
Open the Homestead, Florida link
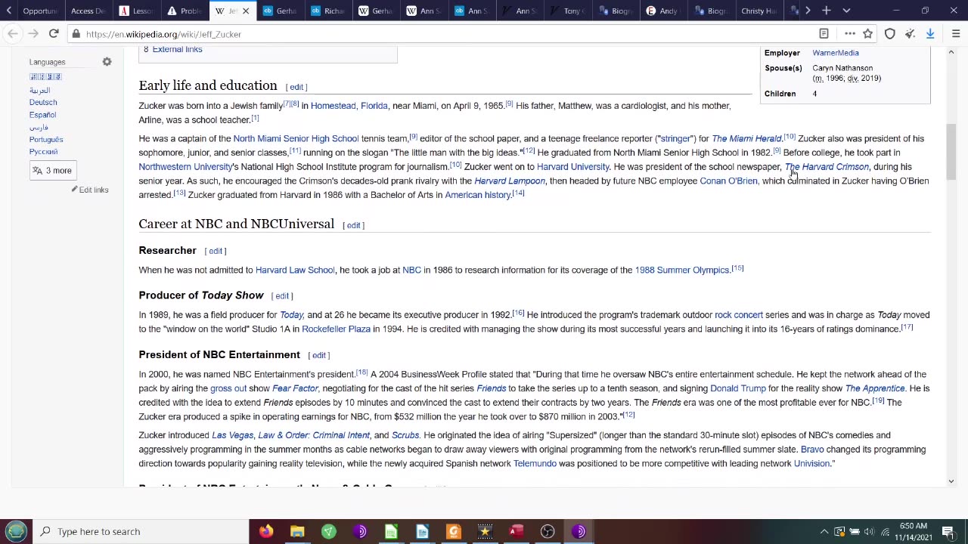tap(349, 106)
